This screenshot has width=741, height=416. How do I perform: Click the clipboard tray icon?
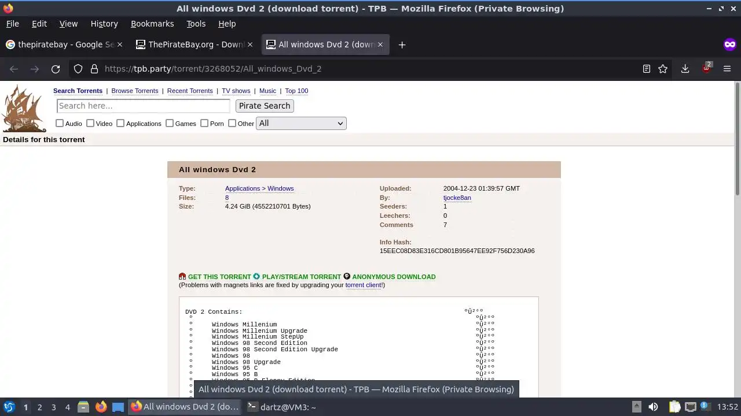(674, 407)
